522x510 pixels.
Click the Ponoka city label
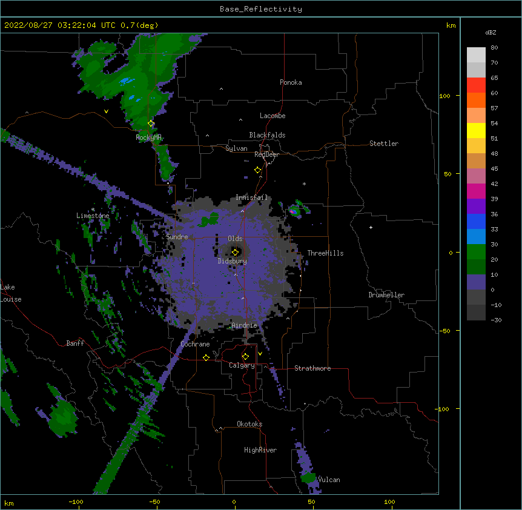pyautogui.click(x=291, y=82)
